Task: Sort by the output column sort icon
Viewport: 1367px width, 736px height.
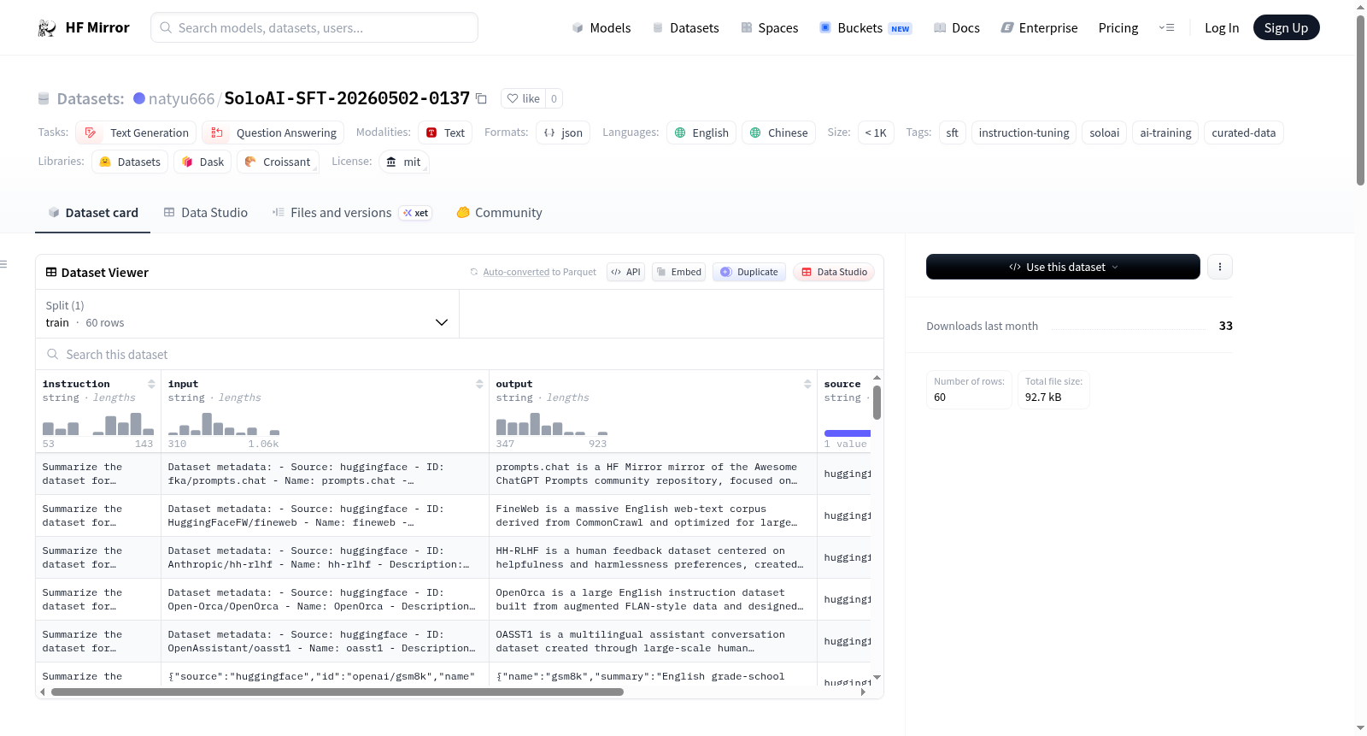Action: coord(807,384)
